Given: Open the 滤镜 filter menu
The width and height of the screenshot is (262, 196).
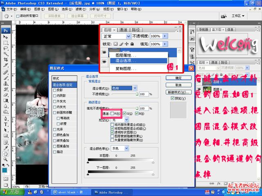Looking at the screenshot, I should point(81,9).
